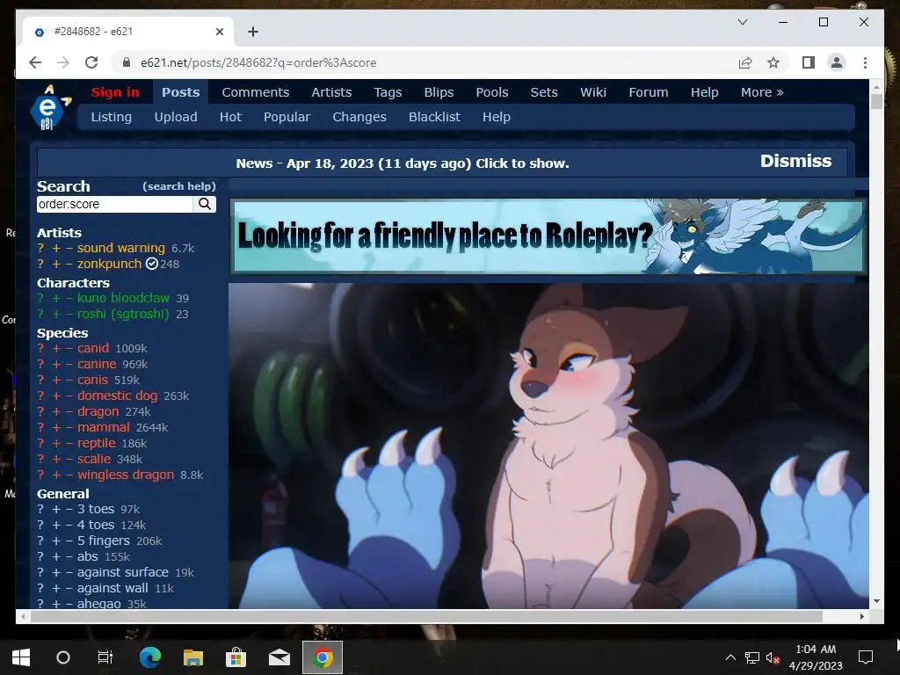
Task: Open the notification center icon
Action: 865,657
